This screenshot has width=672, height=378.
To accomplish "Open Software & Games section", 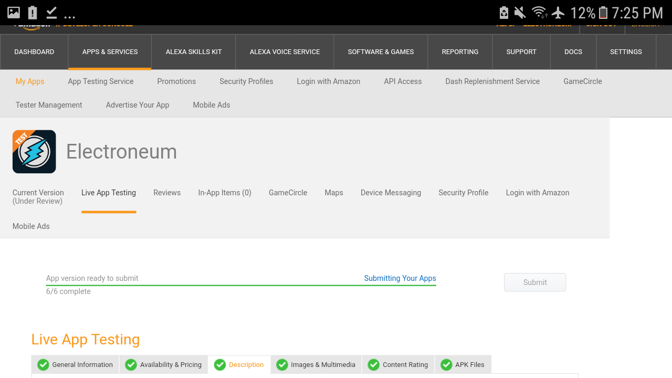I will 381,52.
